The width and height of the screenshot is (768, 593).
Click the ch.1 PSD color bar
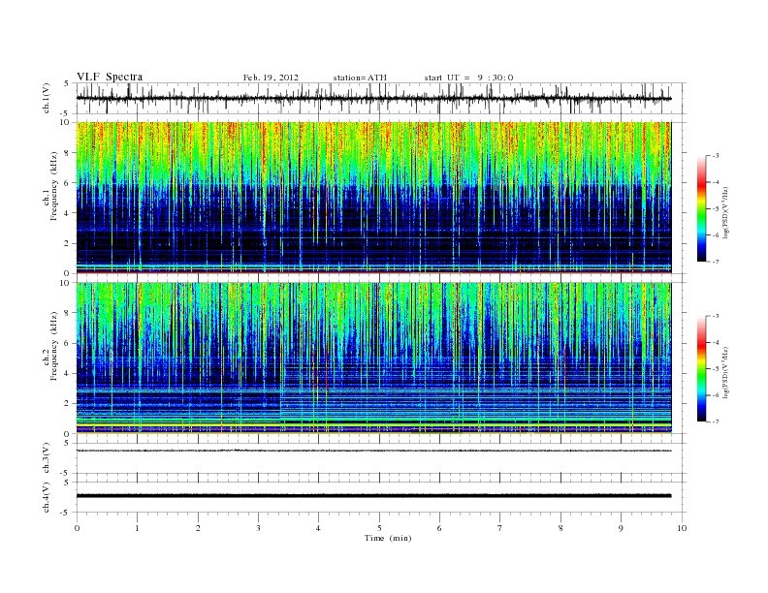(x=701, y=208)
